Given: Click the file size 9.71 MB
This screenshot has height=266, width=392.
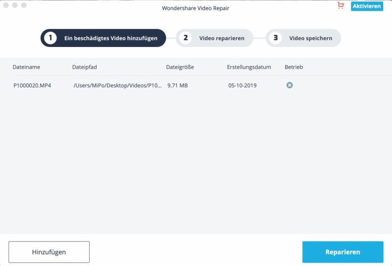Looking at the screenshot, I should 177,86.
